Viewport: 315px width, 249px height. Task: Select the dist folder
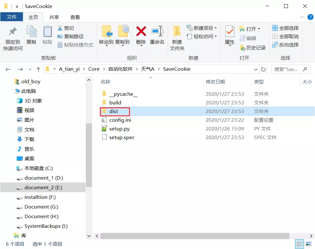207,111
